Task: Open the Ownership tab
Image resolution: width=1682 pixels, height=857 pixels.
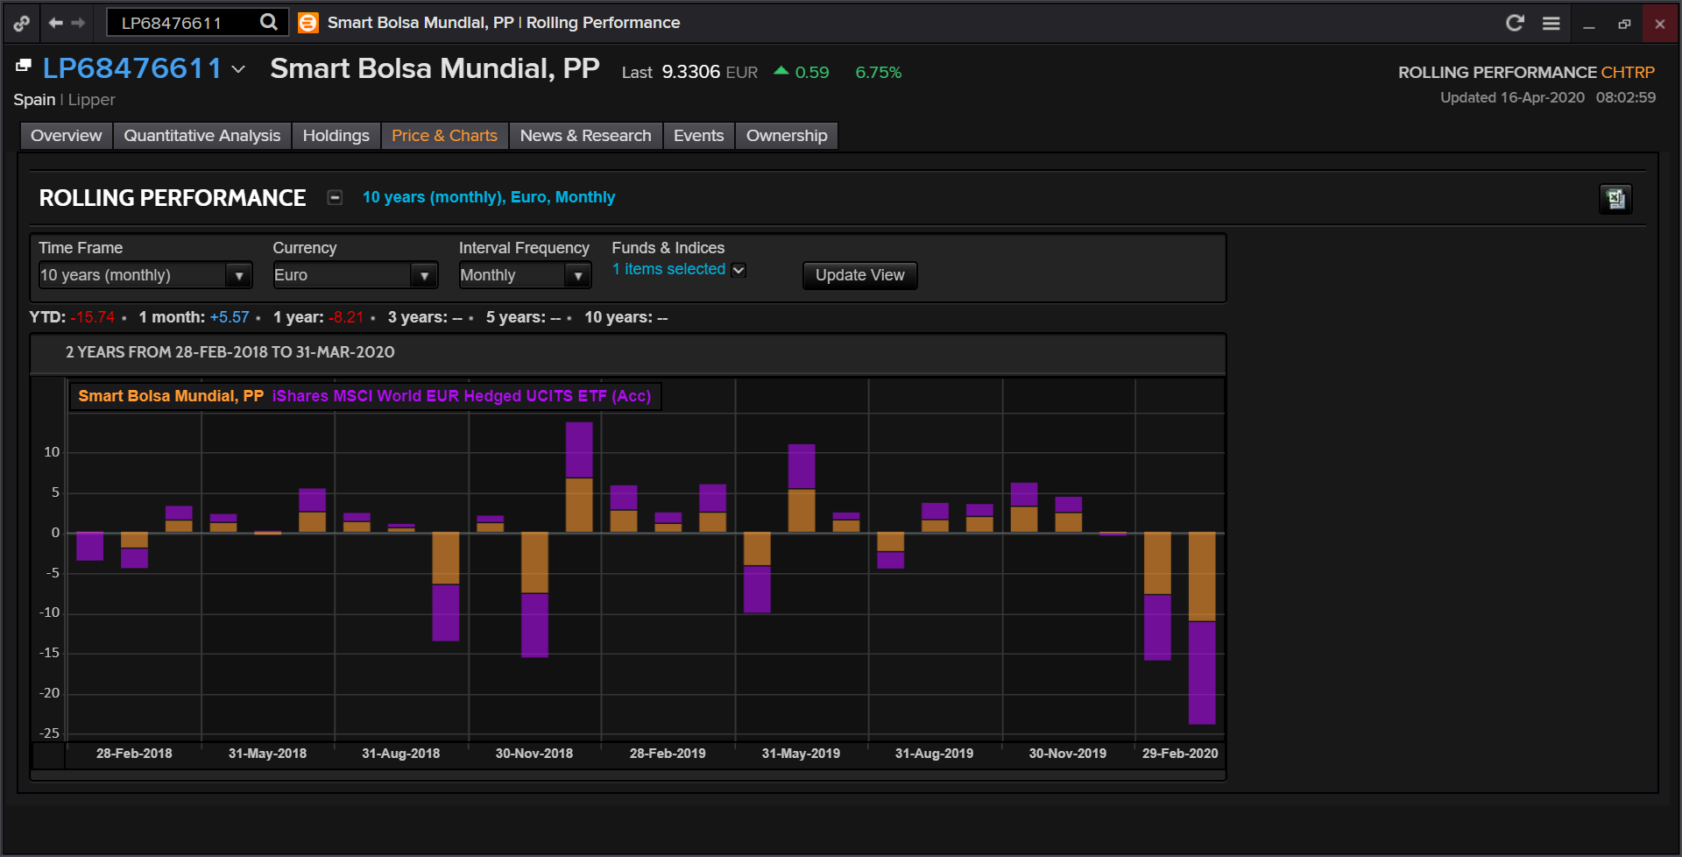Action: [787, 136]
